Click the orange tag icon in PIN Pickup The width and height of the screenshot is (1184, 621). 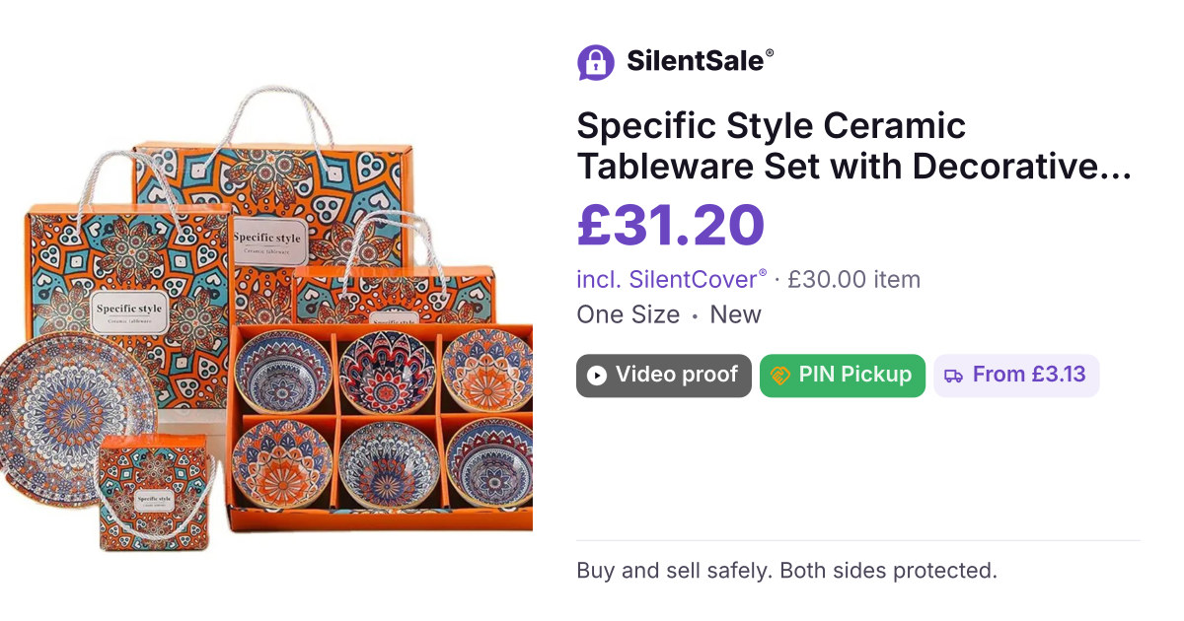click(779, 376)
